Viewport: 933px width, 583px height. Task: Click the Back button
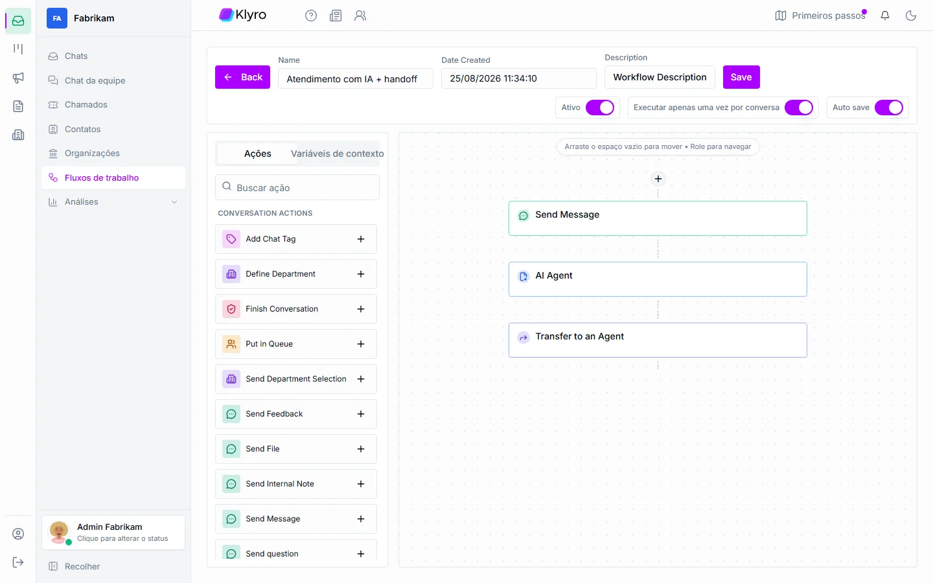(242, 77)
